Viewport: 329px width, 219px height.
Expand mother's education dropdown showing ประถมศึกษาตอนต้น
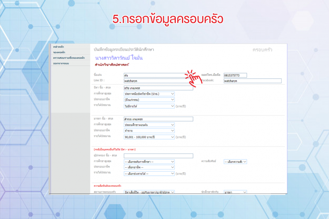pyautogui.click(x=149, y=125)
